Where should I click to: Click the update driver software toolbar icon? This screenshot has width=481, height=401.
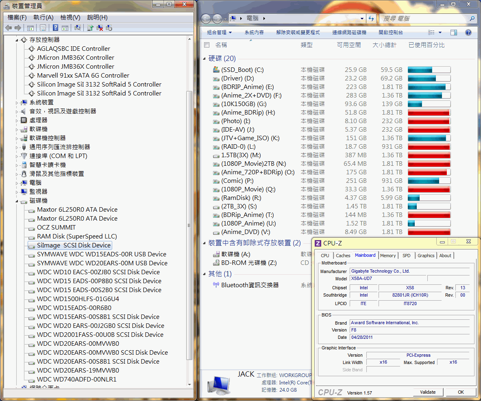90,28
